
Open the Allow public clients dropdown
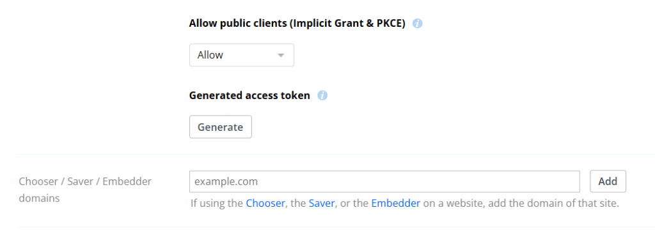point(241,55)
